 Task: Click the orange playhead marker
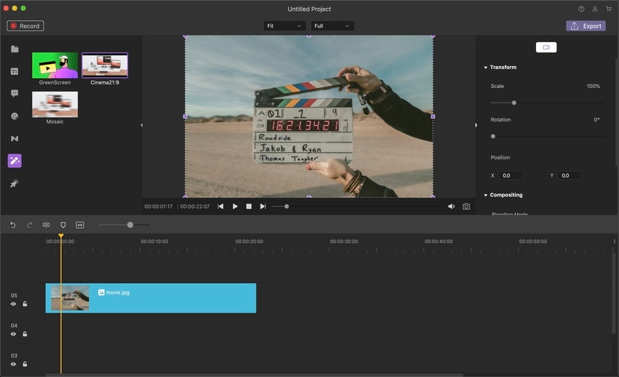pyautogui.click(x=60, y=236)
